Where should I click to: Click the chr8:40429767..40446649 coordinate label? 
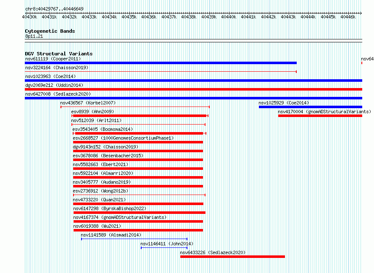coord(54,9)
